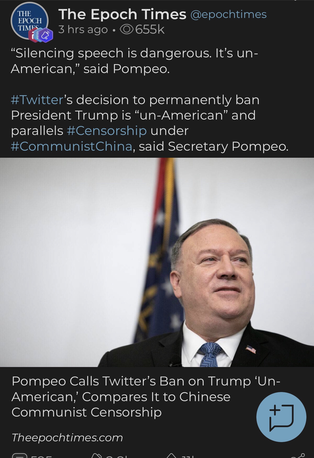This screenshot has height=458, width=314.
Task: Open The Epoch Times profile name
Action: click(x=122, y=14)
